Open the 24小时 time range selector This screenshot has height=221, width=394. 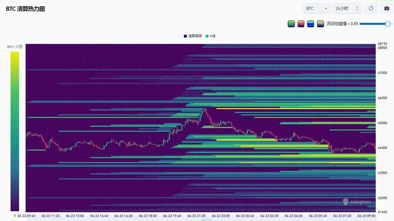click(347, 9)
